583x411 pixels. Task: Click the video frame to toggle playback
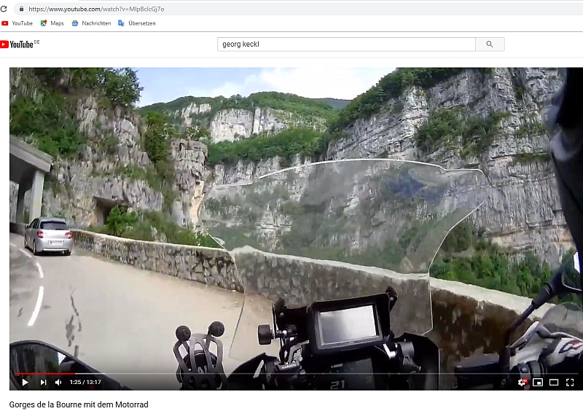[291, 219]
